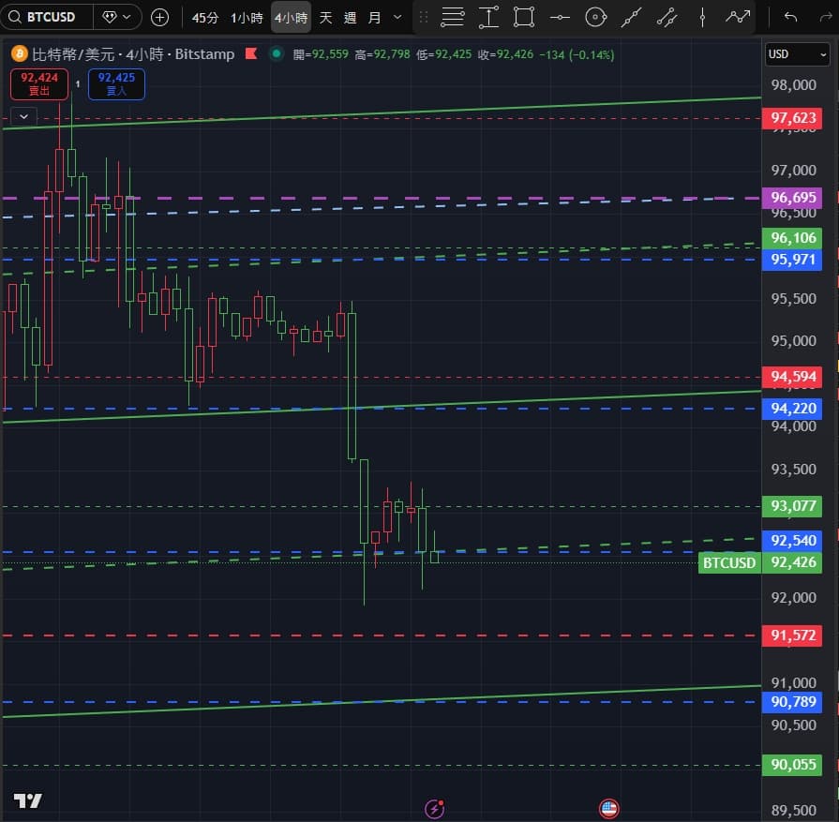
Task: Click the 94,594 red price label
Action: tap(792, 377)
